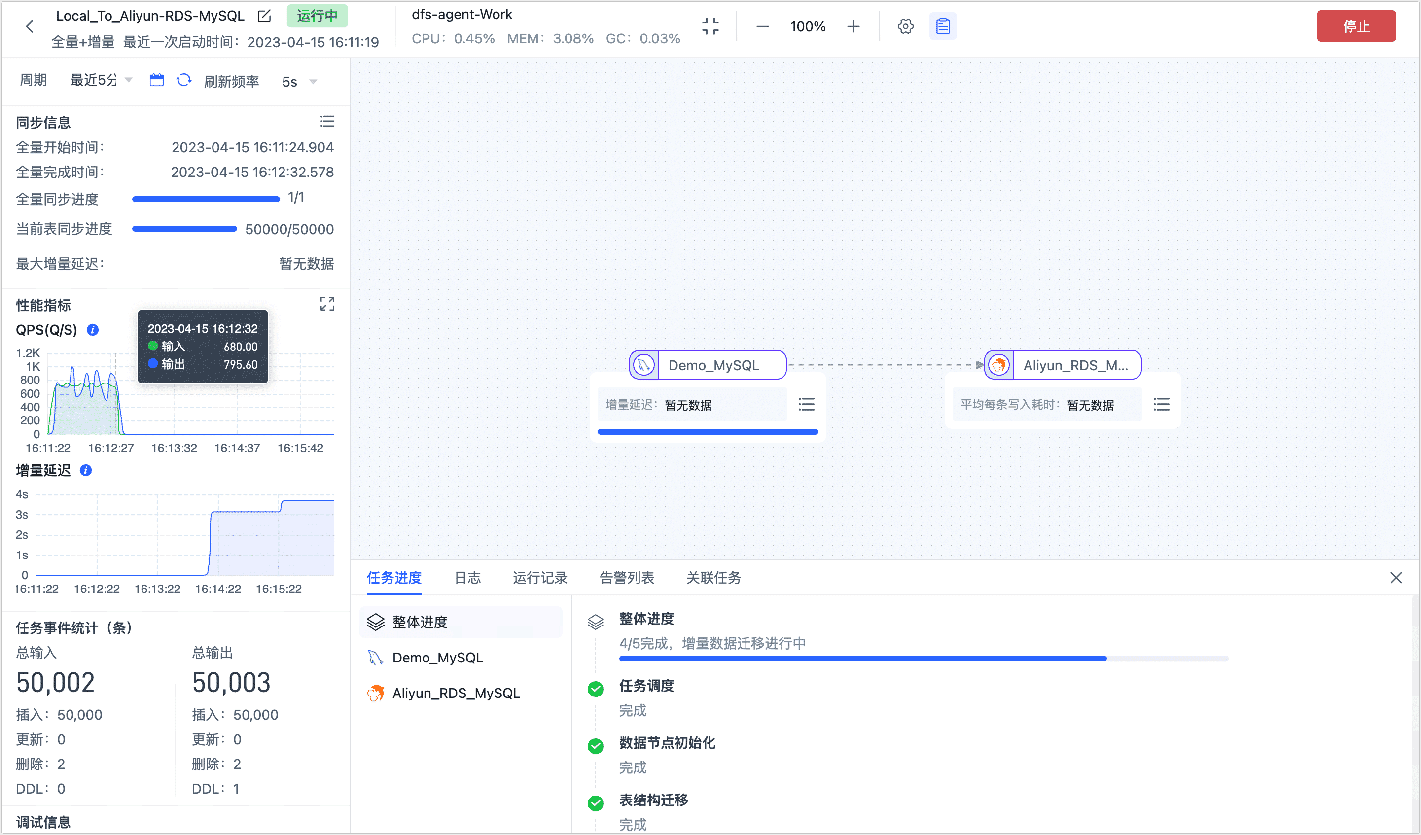Select Aliyun_RDS_MySQL in progress list
The image size is (1421, 835).
coord(461,693)
